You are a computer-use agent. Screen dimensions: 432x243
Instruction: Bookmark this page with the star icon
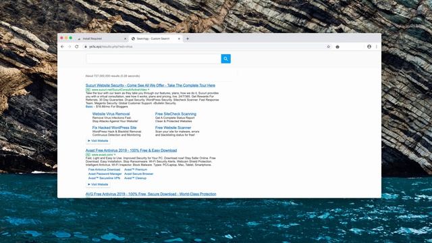(x=329, y=47)
